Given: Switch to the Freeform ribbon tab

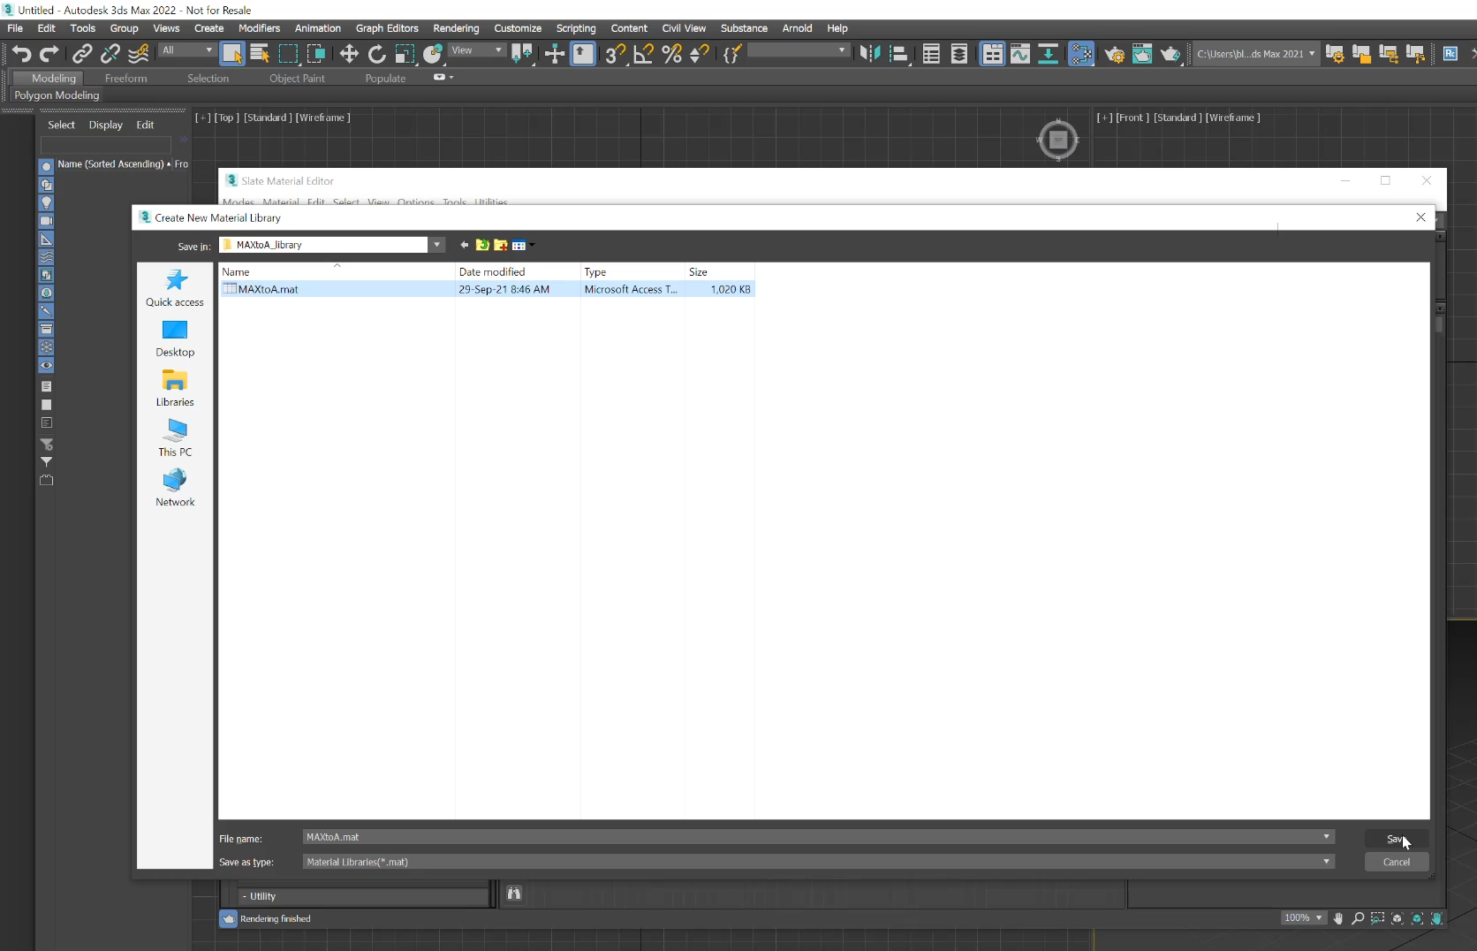Looking at the screenshot, I should point(126,79).
